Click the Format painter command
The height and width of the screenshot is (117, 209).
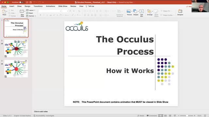point(12,16)
